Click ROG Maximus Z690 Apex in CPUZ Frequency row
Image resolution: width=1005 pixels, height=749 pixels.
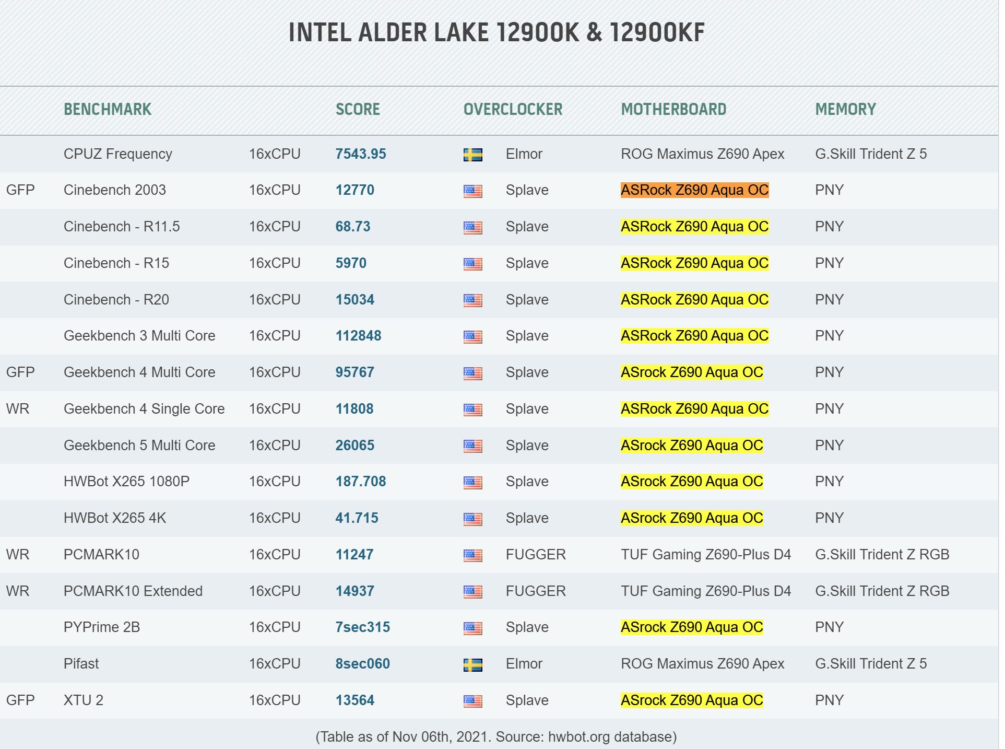click(x=702, y=154)
